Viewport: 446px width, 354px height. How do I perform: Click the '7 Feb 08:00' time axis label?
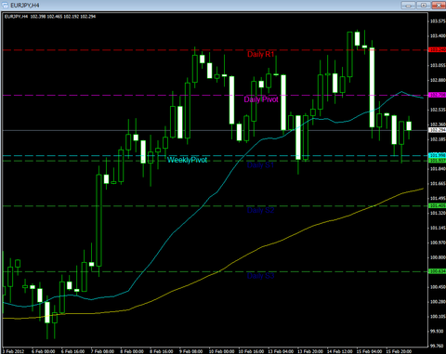click(x=102, y=351)
